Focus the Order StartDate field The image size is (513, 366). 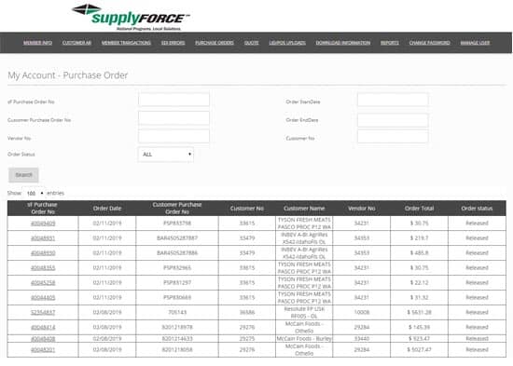pyautogui.click(x=393, y=100)
